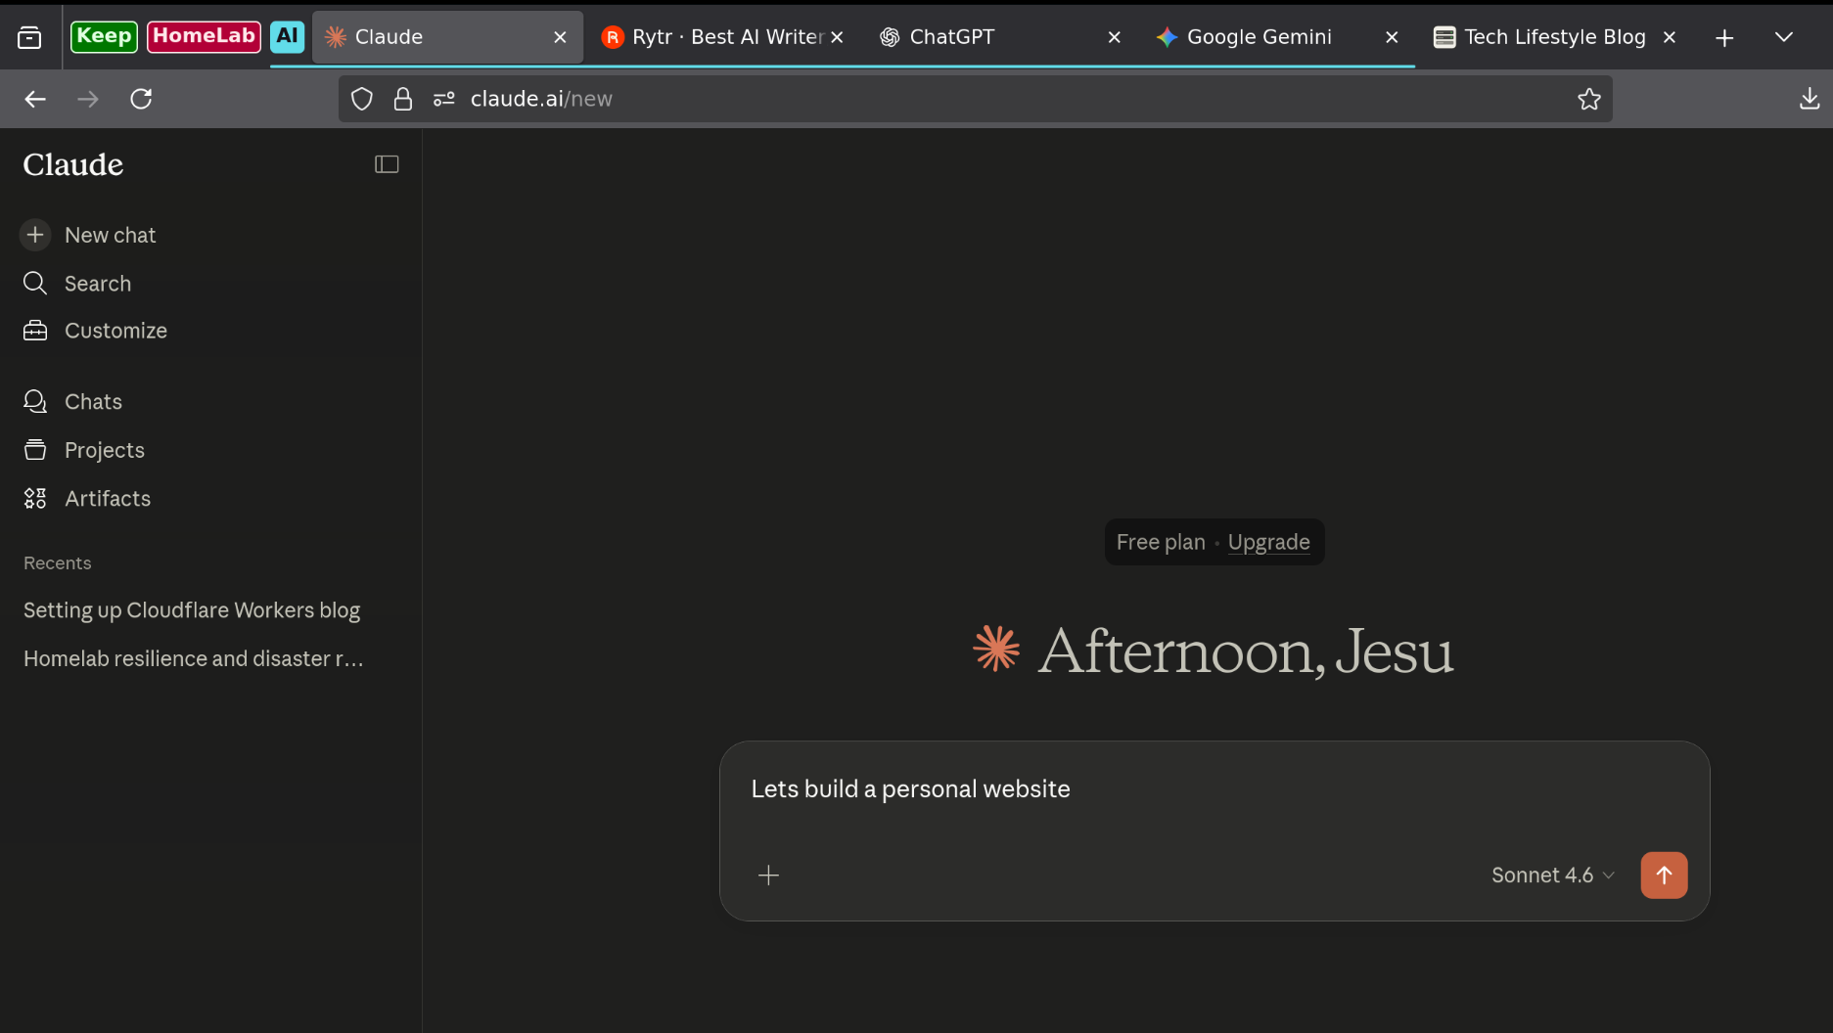
Task: Close the Tech Lifestyle Blog tab
Action: point(1670,37)
